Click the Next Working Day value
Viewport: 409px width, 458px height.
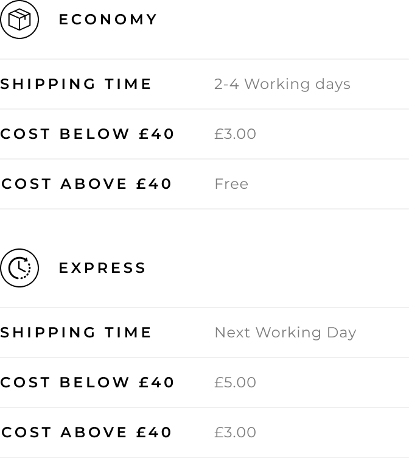(x=285, y=333)
